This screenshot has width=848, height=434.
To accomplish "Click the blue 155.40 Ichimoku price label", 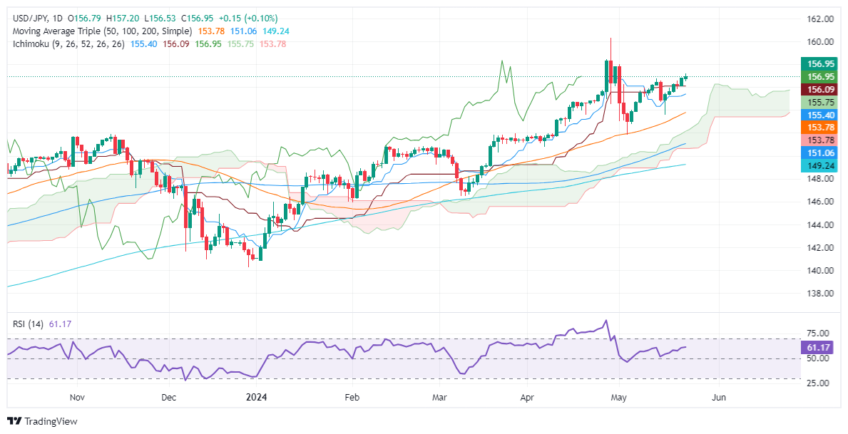I will pyautogui.click(x=818, y=115).
